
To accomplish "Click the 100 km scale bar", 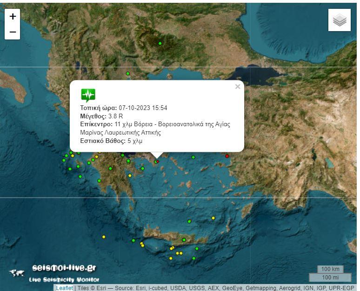I will tap(330, 269).
